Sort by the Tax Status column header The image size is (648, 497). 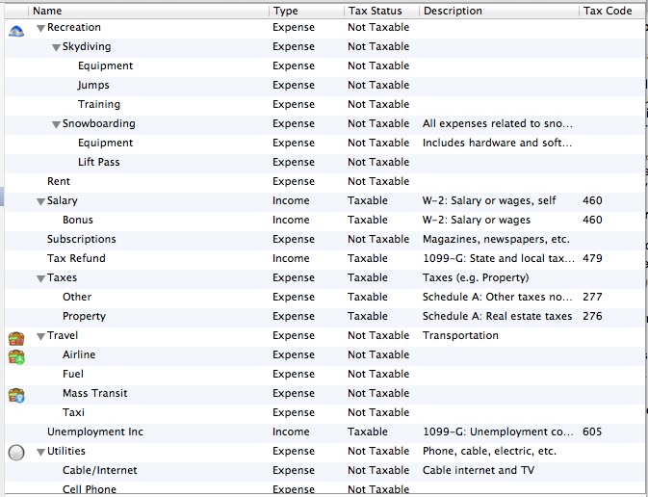pos(381,11)
